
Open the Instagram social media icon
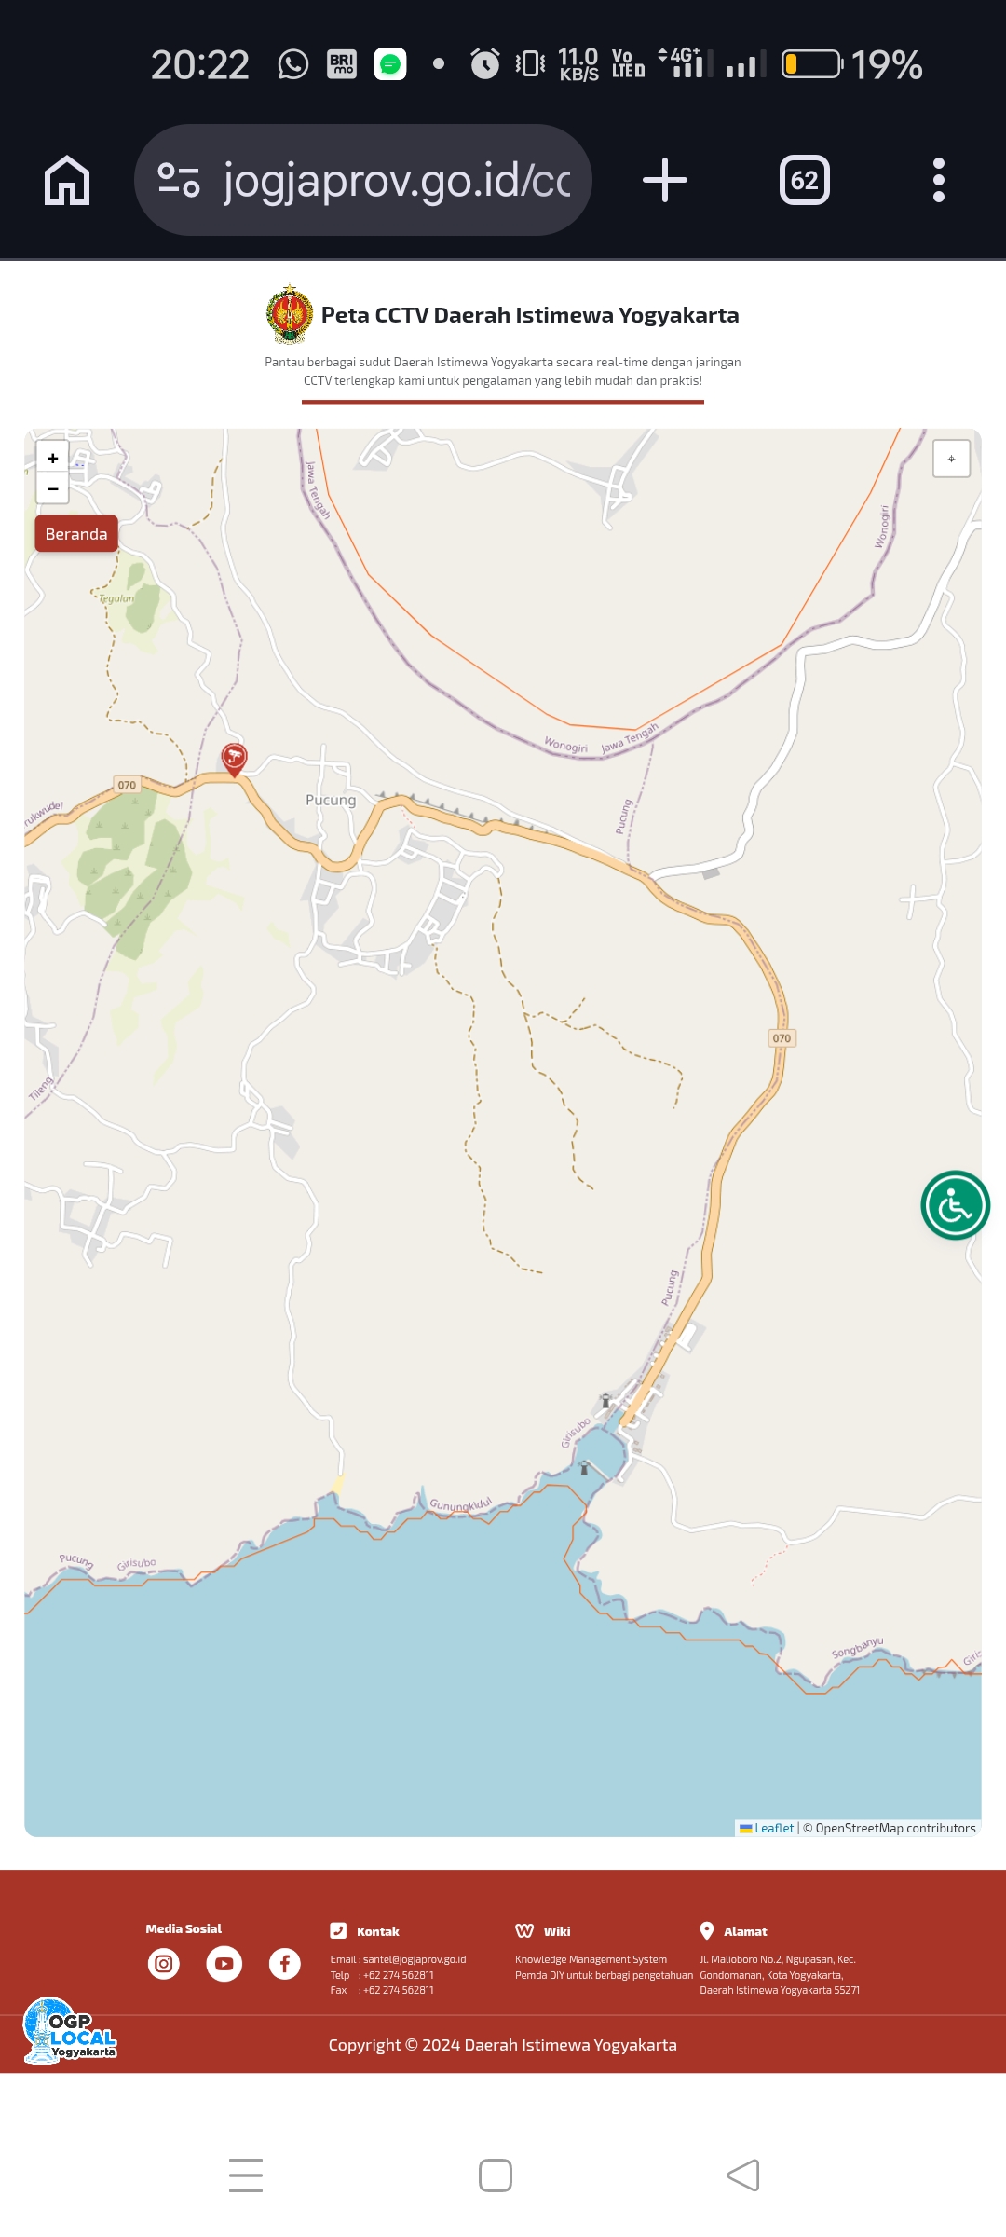tap(164, 1964)
